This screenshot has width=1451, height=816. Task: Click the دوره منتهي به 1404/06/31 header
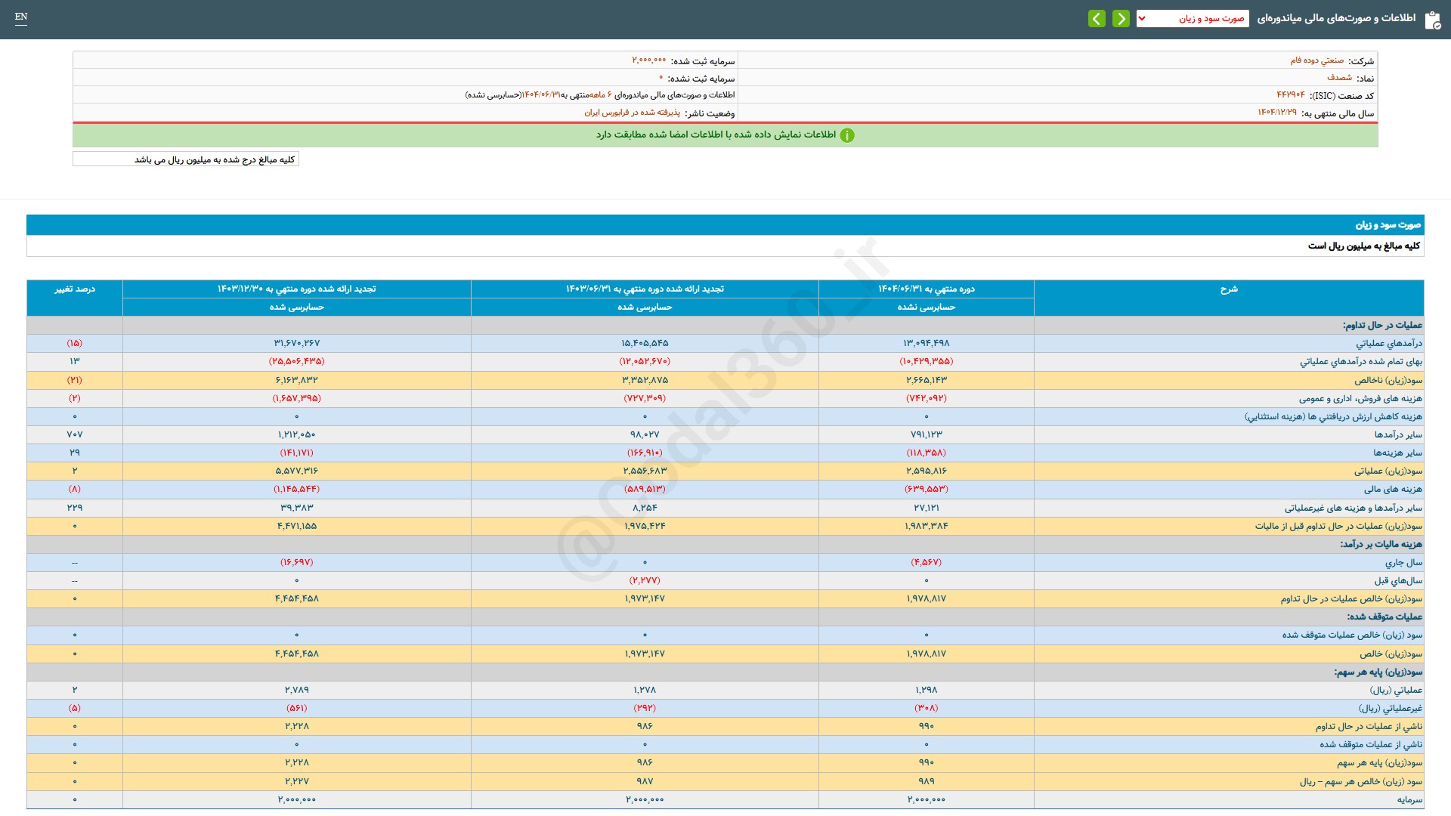coord(926,289)
